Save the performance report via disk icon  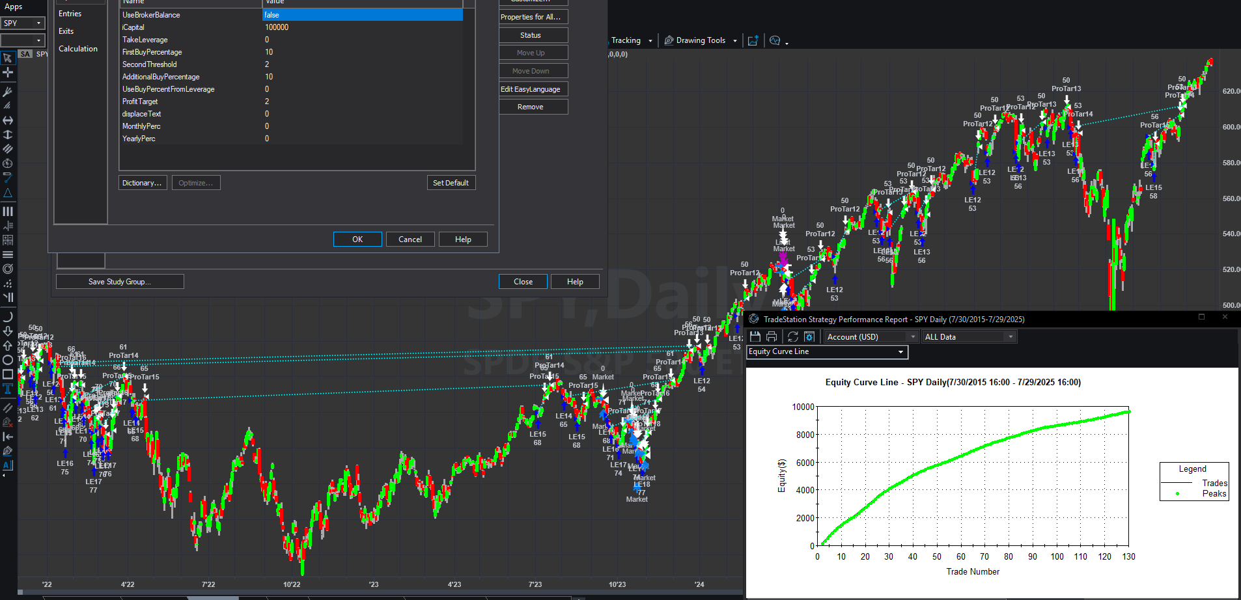(755, 336)
